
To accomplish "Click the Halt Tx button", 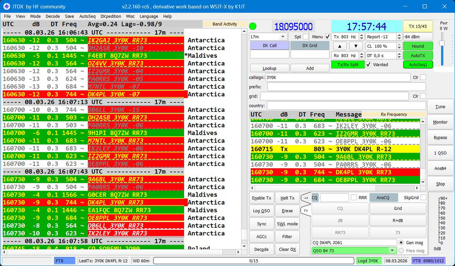I will (287, 198).
